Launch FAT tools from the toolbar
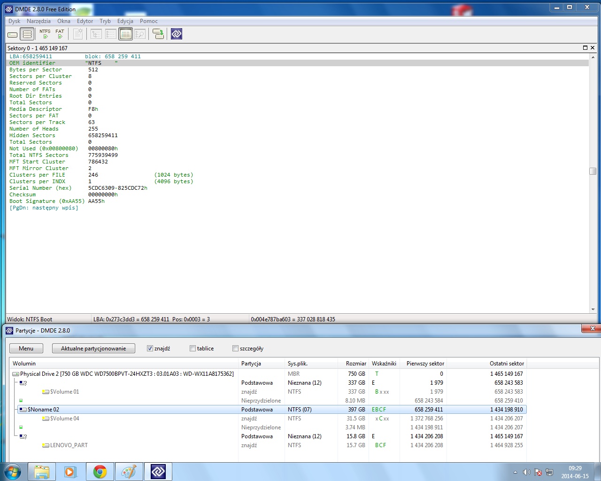This screenshot has height=481, width=601. pyautogui.click(x=60, y=34)
